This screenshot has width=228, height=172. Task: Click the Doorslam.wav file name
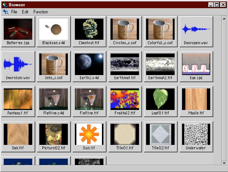[x=18, y=78]
